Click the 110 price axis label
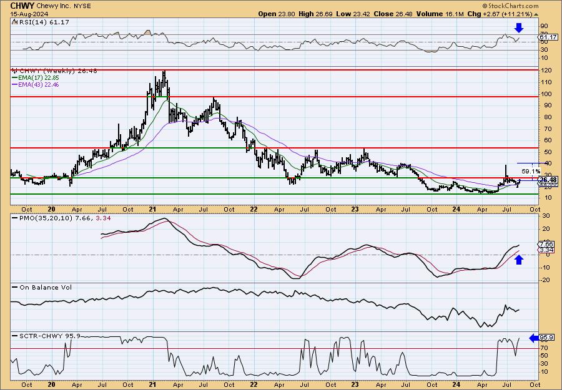 (546, 82)
